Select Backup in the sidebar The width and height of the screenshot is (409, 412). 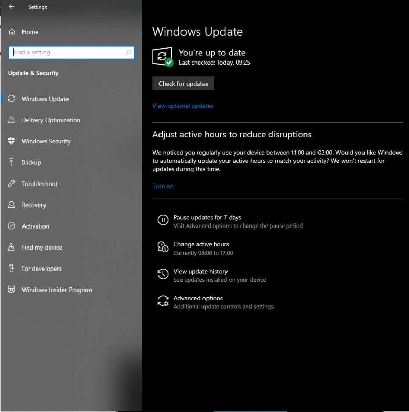click(x=31, y=162)
